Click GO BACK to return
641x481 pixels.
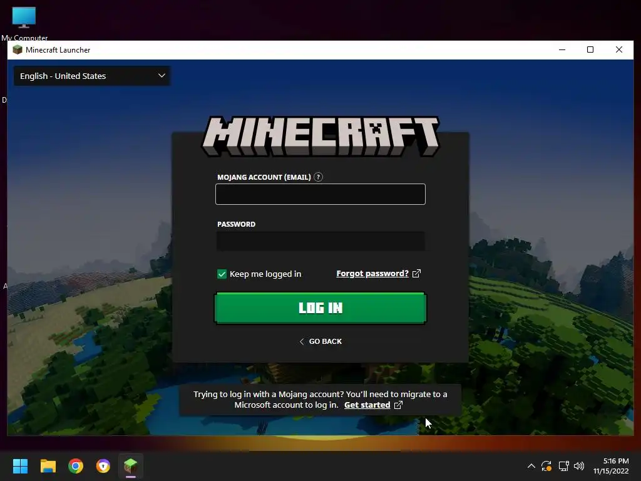pyautogui.click(x=320, y=341)
